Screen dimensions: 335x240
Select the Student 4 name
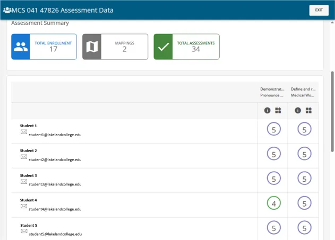pos(28,200)
